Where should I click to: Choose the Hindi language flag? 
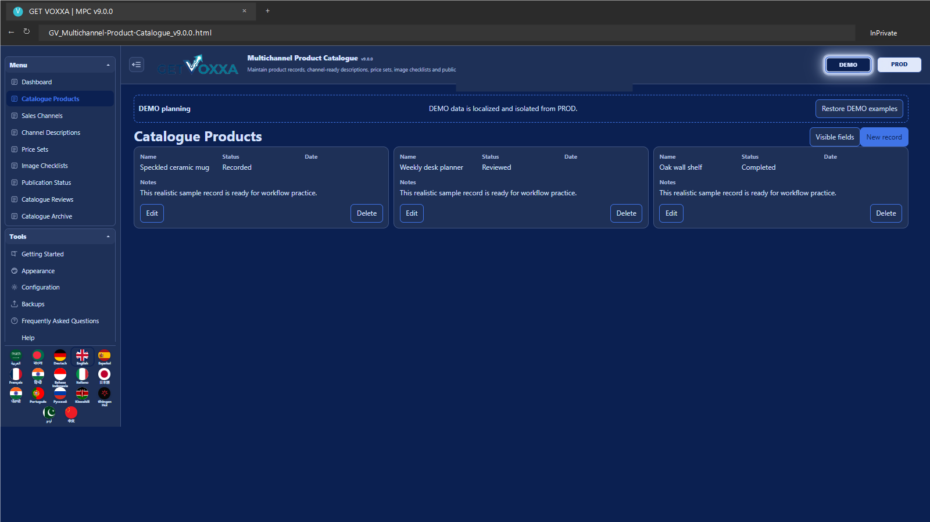[x=38, y=377]
